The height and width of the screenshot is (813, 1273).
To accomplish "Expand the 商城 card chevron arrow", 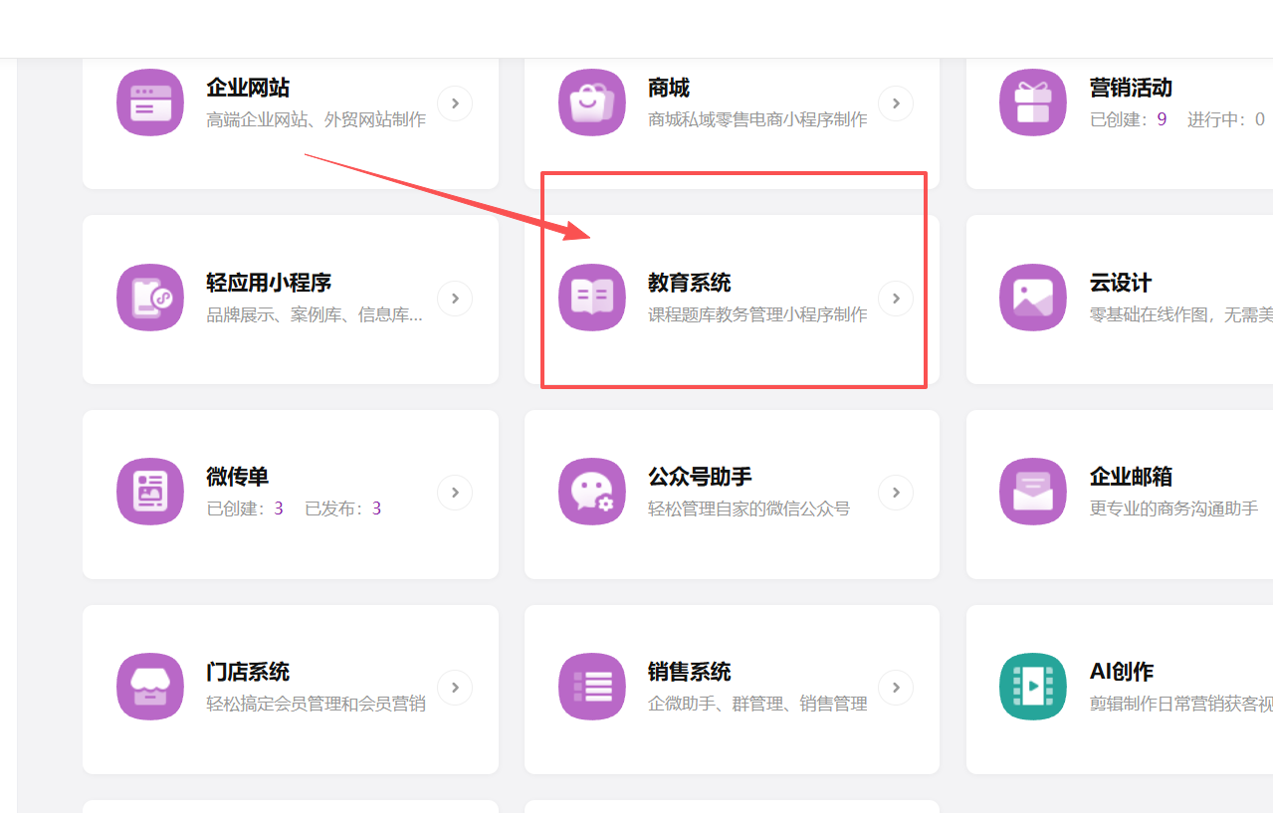I will (x=896, y=102).
